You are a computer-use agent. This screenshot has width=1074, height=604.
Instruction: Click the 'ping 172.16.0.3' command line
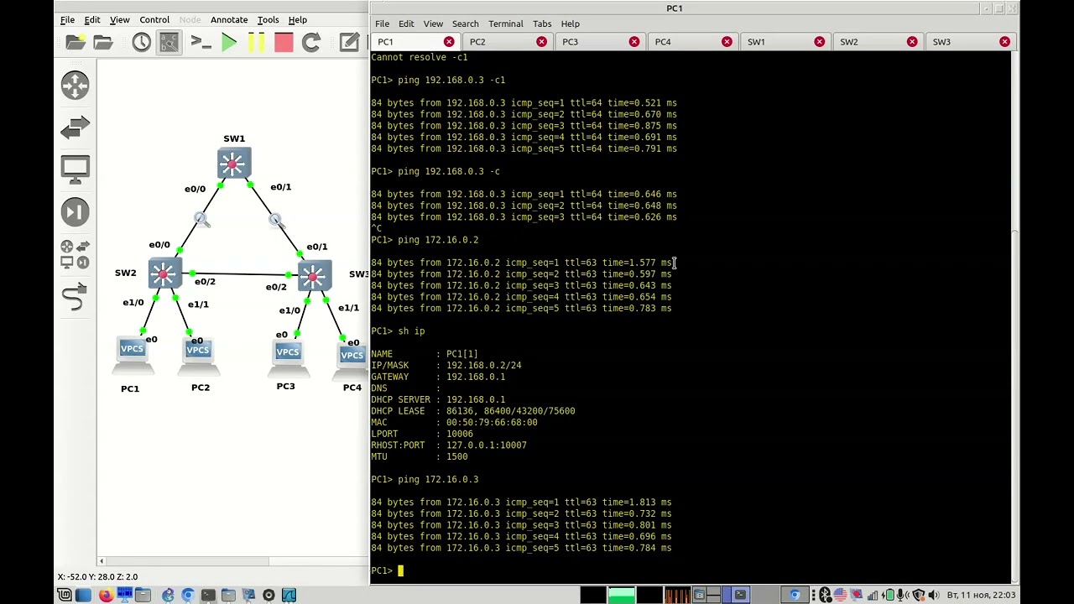tap(438, 480)
